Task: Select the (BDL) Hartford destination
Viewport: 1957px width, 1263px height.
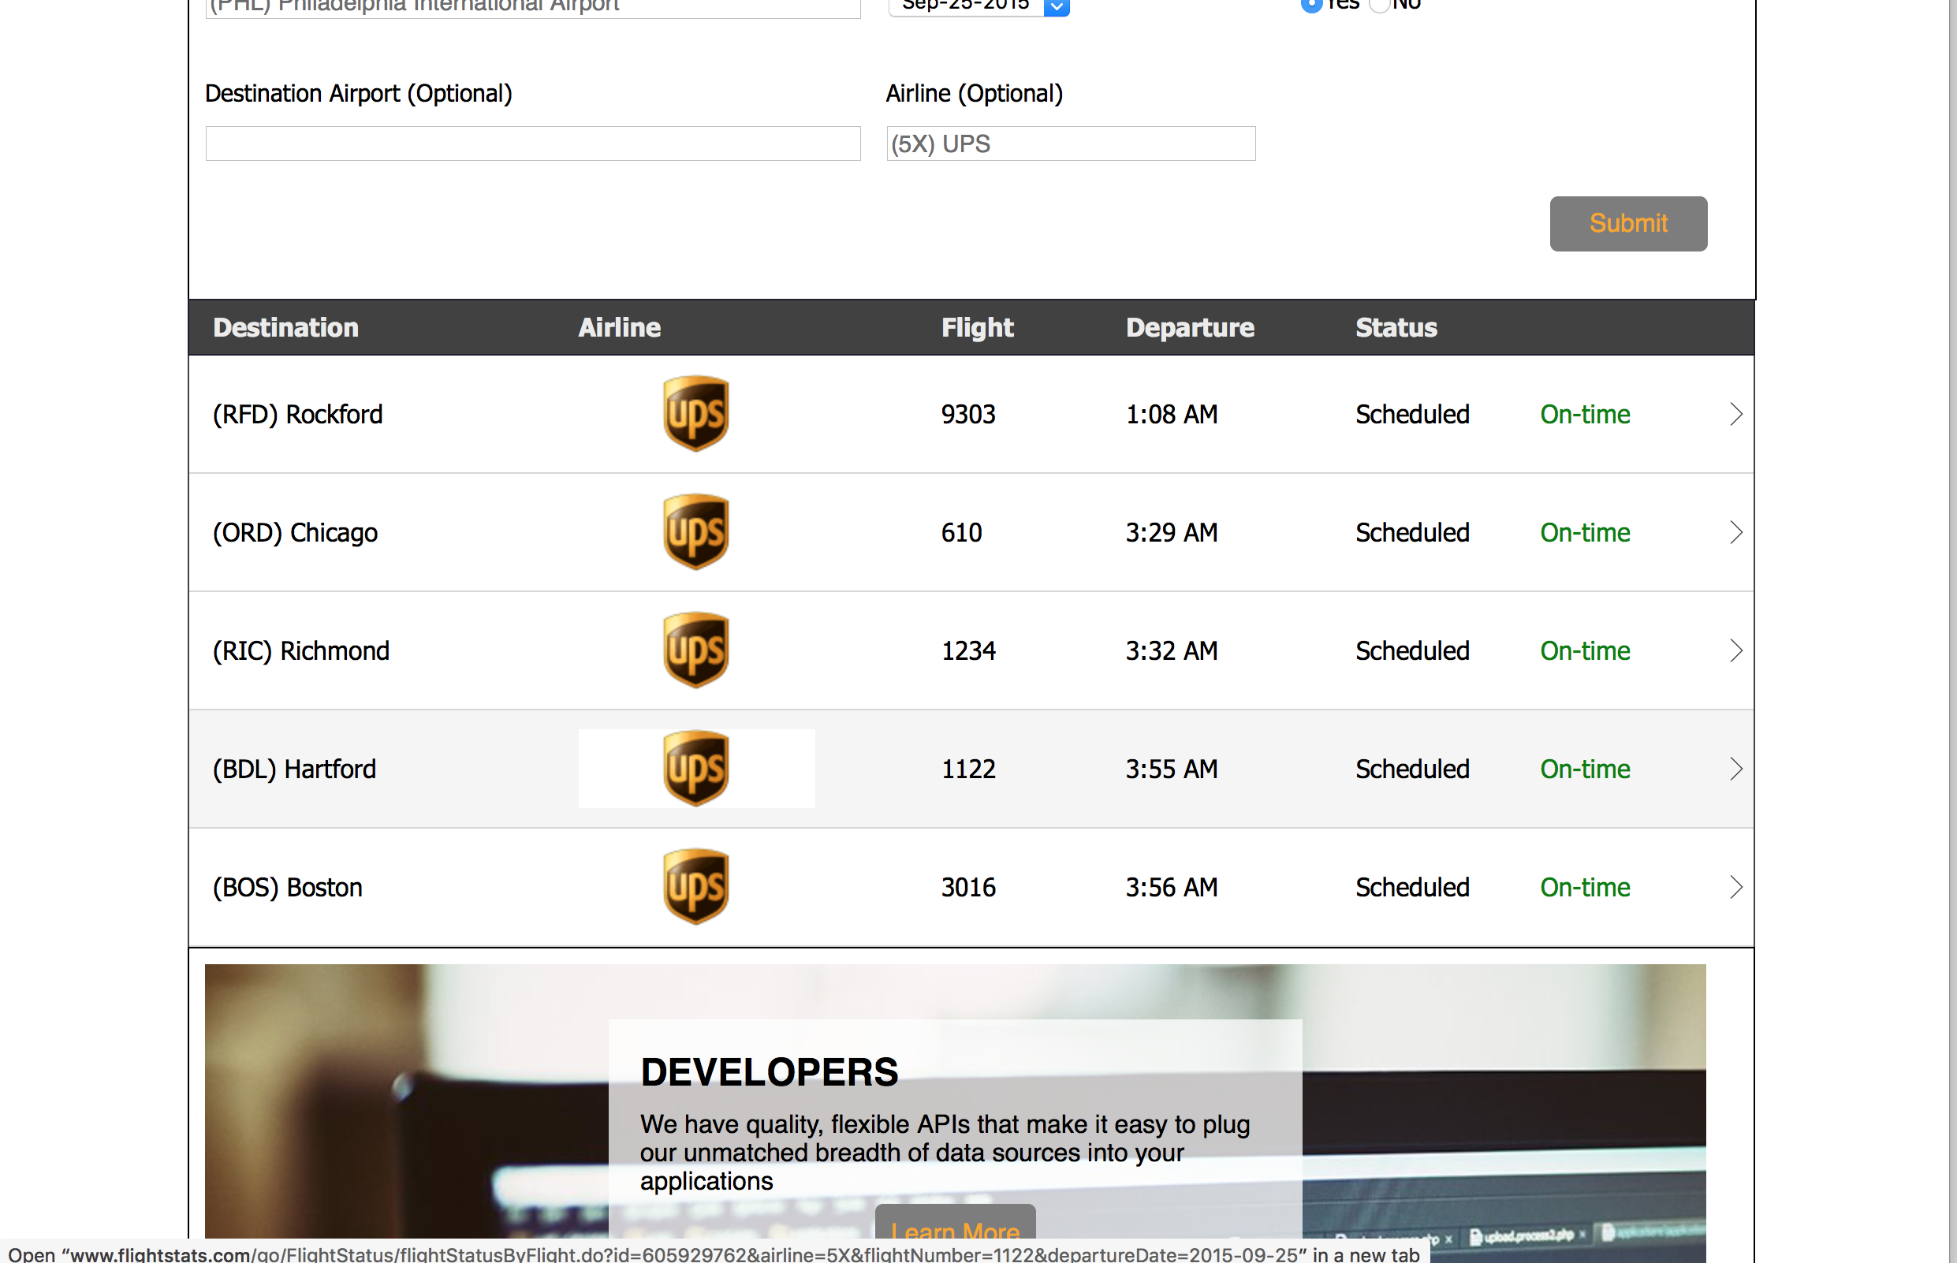Action: point(293,769)
